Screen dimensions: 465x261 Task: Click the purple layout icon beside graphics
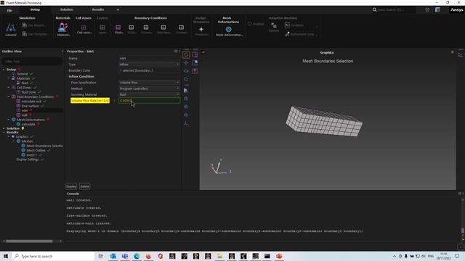(195, 55)
